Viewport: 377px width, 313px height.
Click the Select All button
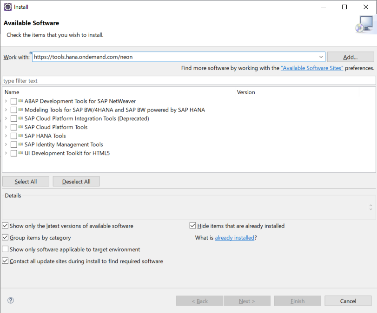pos(26,182)
